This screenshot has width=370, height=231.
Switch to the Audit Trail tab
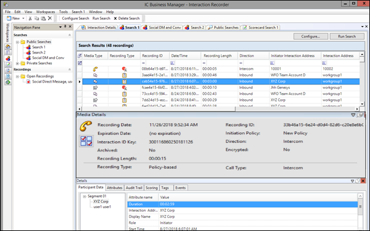pos(134,188)
